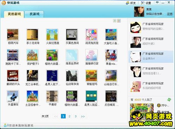Viewport: 175px width, 129px height.
Task: Open the 李小龙传奇 game icon
Action: (32, 35)
